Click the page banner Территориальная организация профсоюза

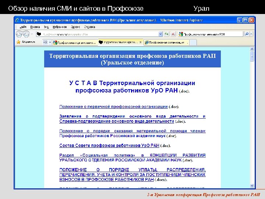[x=132, y=59]
